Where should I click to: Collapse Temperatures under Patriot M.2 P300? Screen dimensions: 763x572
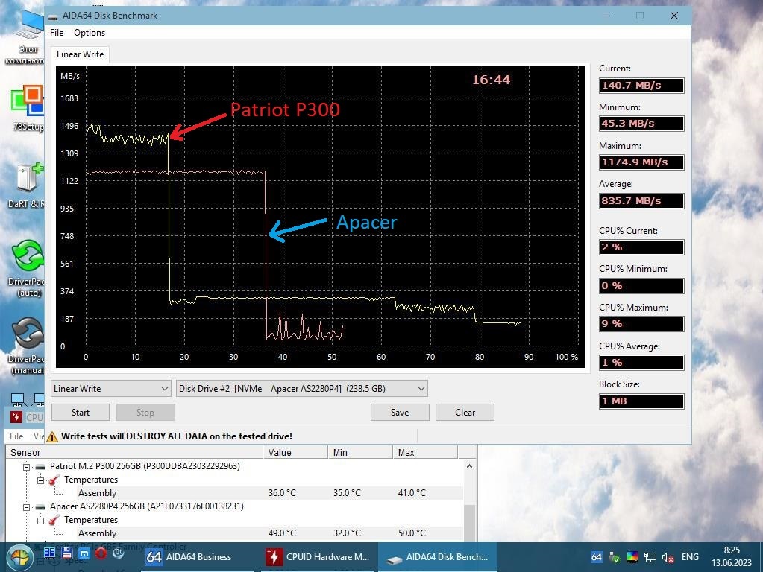[40, 480]
